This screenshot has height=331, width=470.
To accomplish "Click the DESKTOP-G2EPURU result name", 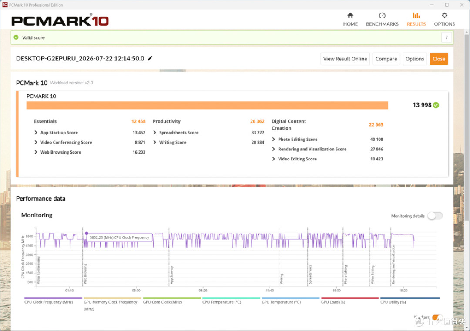I will point(80,58).
